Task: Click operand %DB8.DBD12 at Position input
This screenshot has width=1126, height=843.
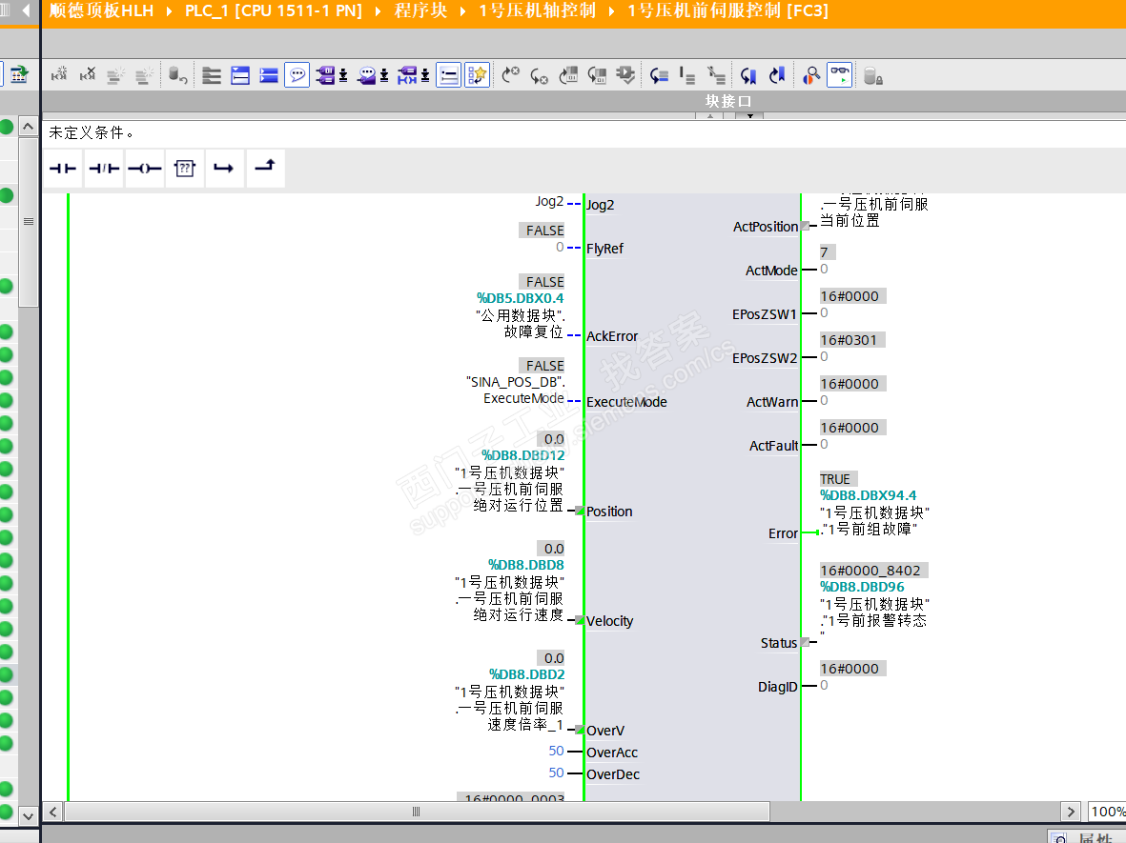Action: pos(522,455)
